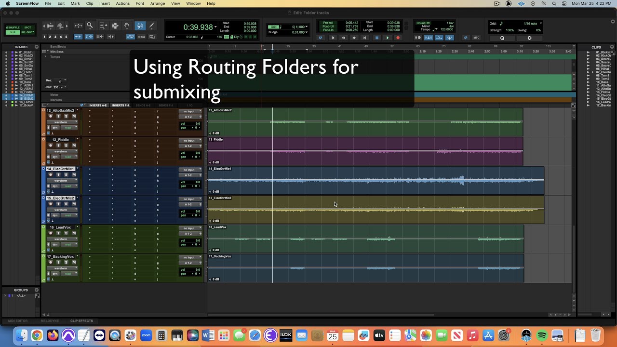Viewport: 617px width, 347px height.
Task: Toggle input monitoring on 16_LeadVox
Action: (58, 233)
